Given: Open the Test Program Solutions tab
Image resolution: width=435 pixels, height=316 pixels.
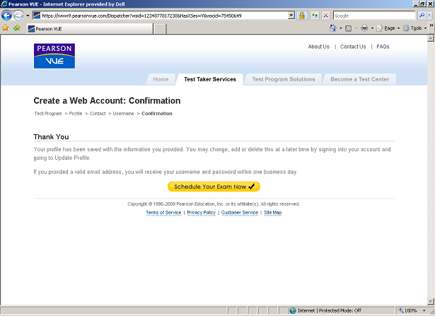Looking at the screenshot, I should click(283, 79).
